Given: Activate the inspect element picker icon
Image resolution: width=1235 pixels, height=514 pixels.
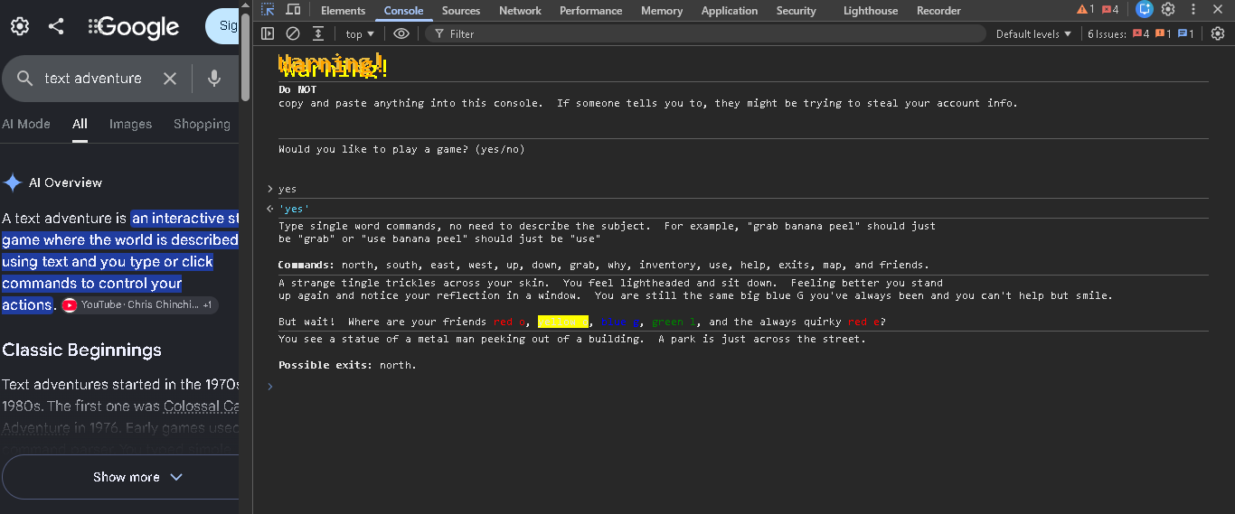Looking at the screenshot, I should click(x=269, y=10).
